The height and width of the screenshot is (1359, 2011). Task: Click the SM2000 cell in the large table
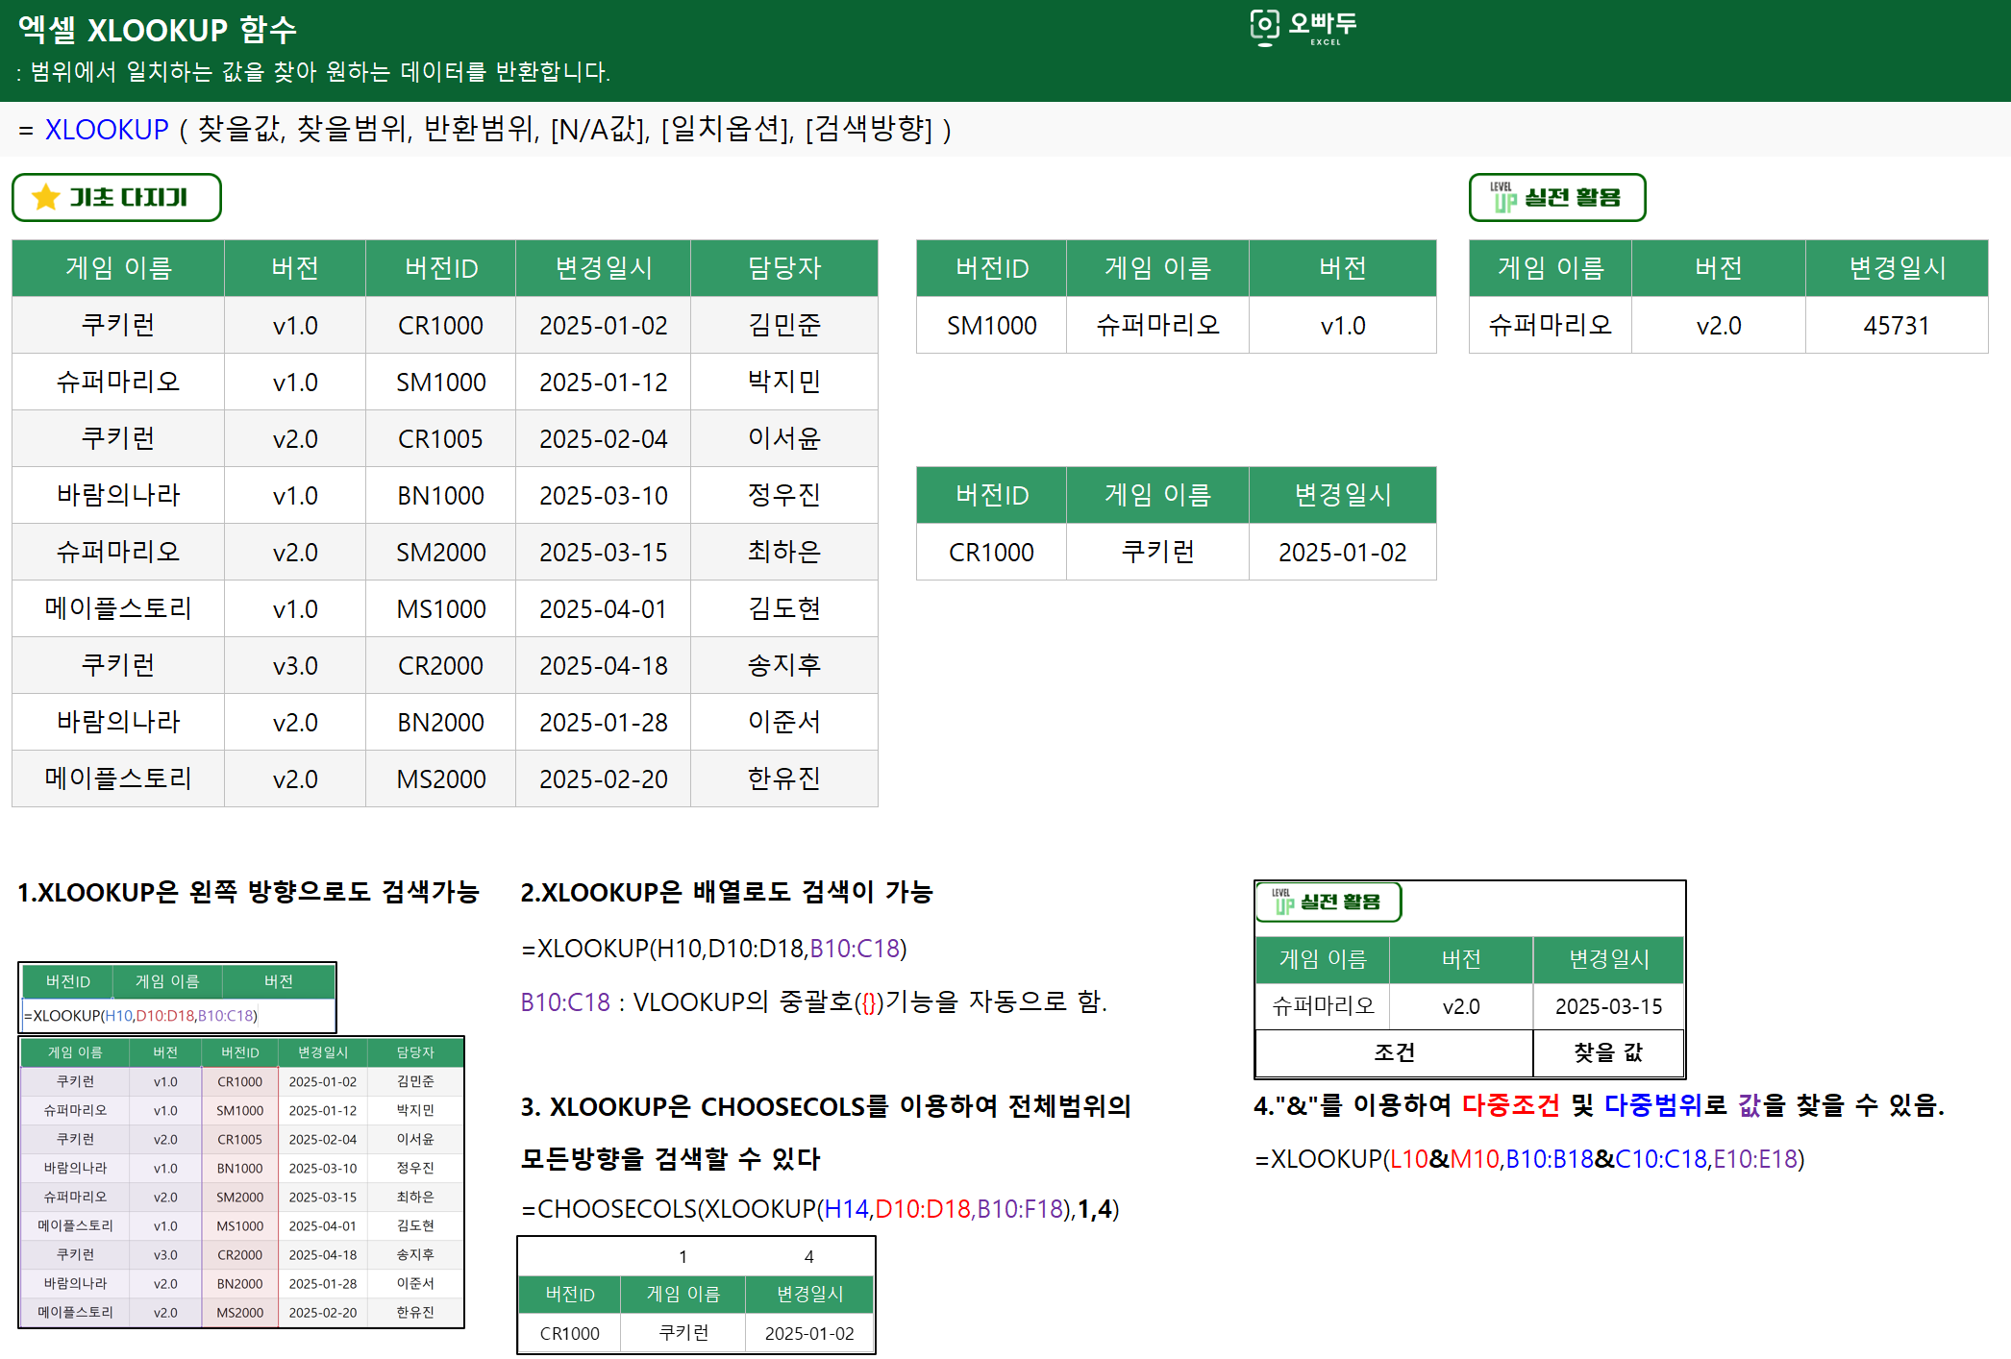[x=441, y=552]
